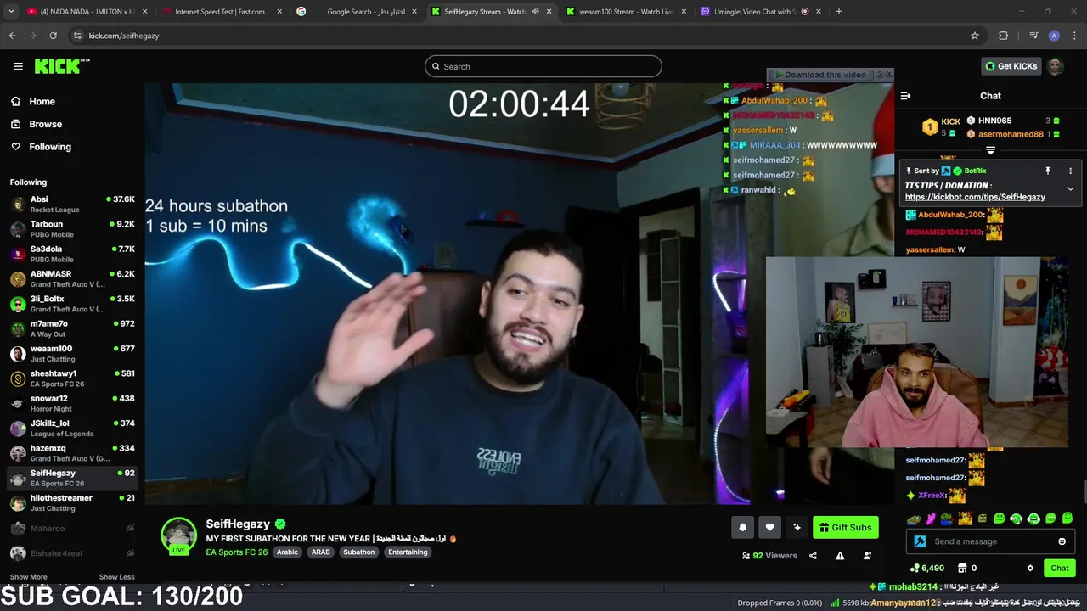
Task: Open the Chrome media controls icon
Action: coord(1033,36)
